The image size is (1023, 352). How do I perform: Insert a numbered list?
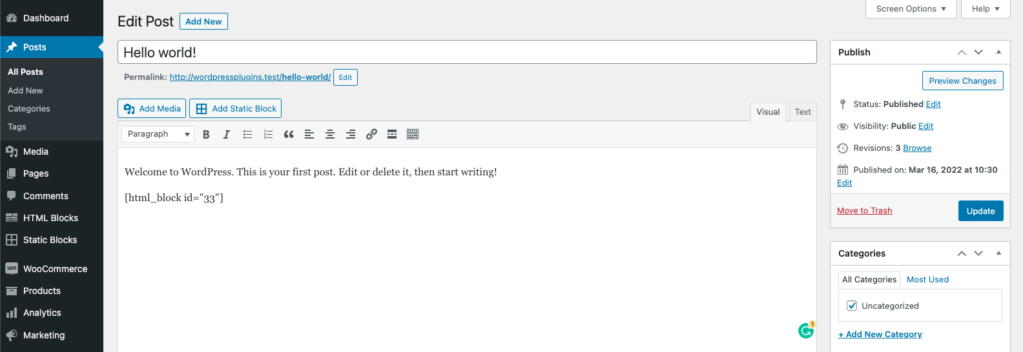click(x=268, y=134)
